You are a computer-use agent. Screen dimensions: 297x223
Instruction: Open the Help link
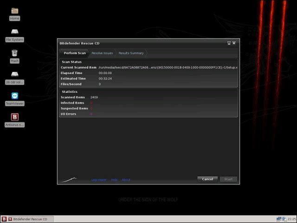[114, 180]
